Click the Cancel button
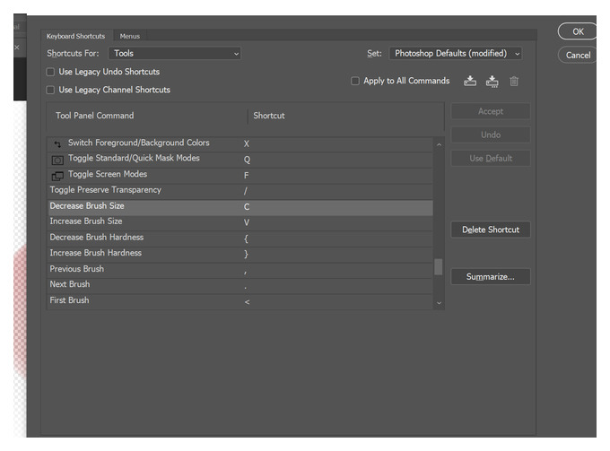This screenshot has height=451, width=610. pyautogui.click(x=578, y=56)
